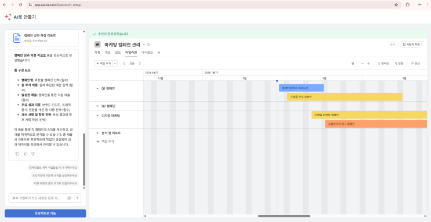Image resolution: width=431 pixels, height=222 pixels.
Task: Select the 타임라인 tab
Action: tap(131, 53)
